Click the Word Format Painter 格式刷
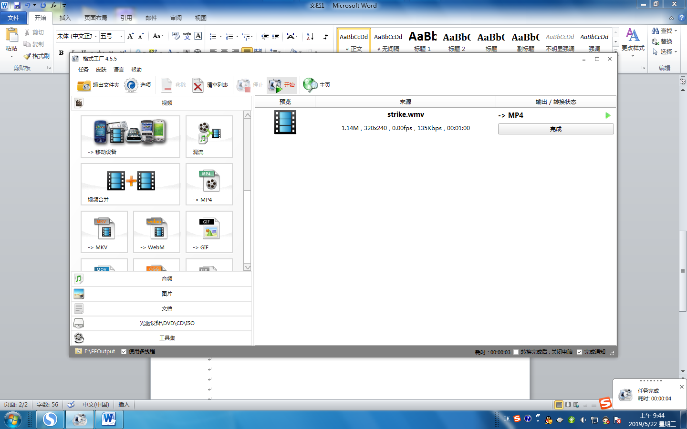 [x=37, y=56]
